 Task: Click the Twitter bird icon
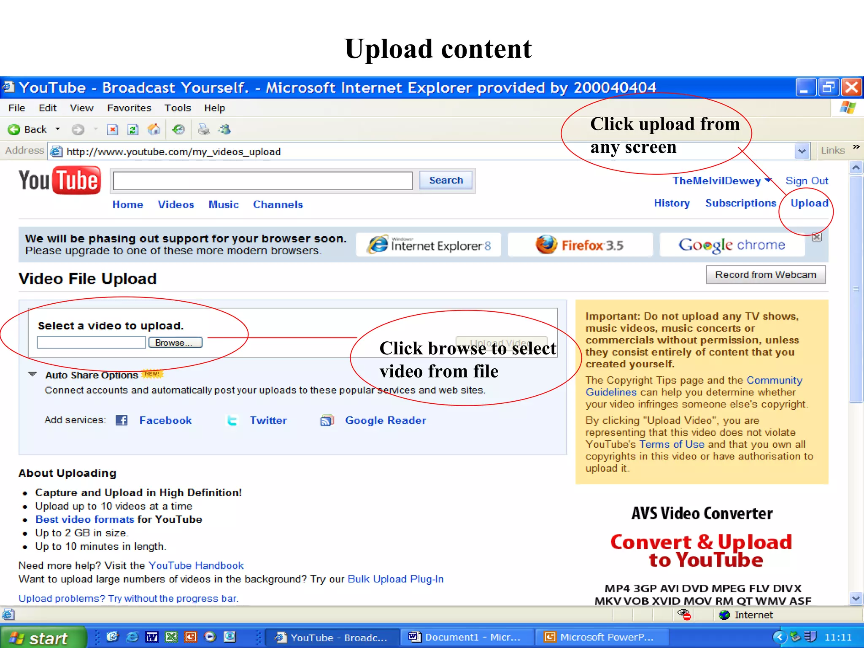(x=232, y=420)
